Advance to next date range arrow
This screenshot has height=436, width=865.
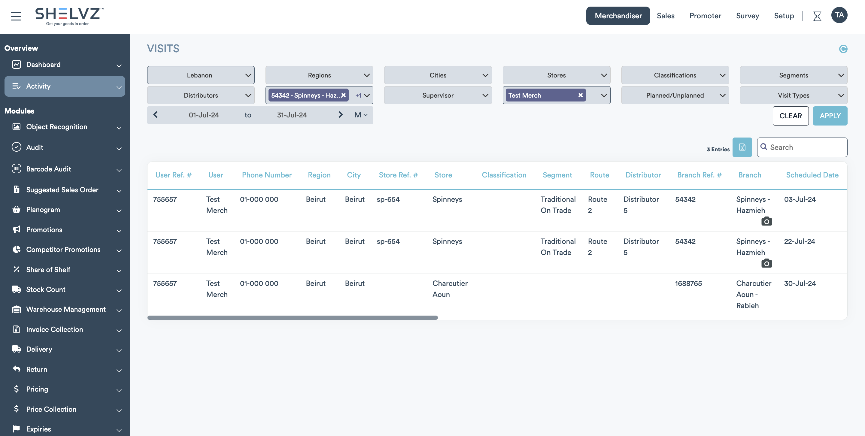(340, 115)
